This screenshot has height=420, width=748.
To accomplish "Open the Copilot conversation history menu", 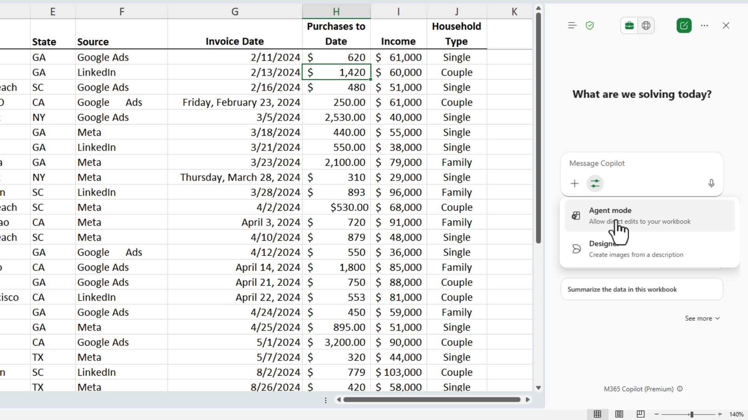I will pyautogui.click(x=572, y=25).
